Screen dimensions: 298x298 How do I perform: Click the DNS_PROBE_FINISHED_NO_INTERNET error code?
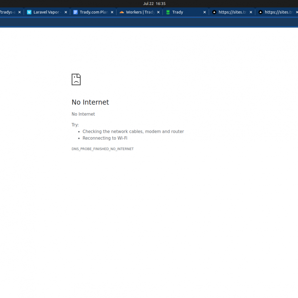102,149
